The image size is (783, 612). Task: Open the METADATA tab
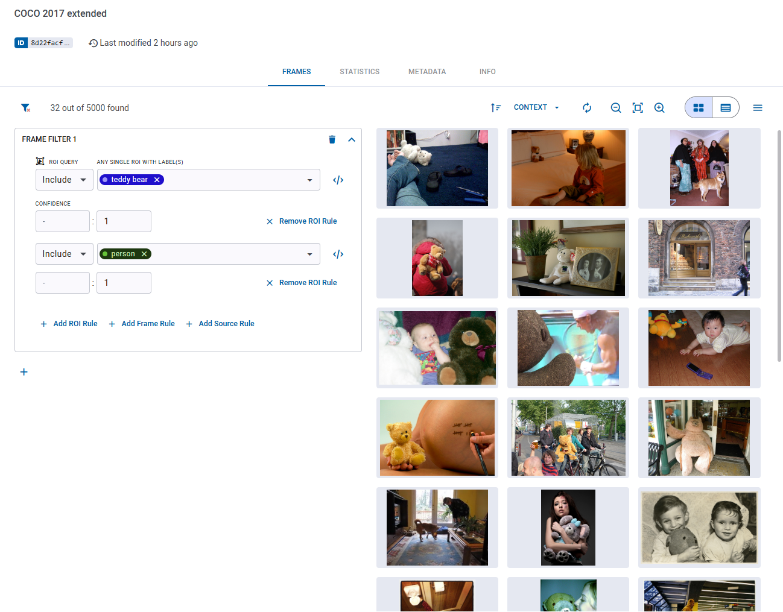427,72
